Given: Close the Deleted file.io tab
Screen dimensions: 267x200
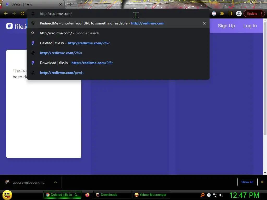Looking at the screenshot, I should (x=60, y=4).
